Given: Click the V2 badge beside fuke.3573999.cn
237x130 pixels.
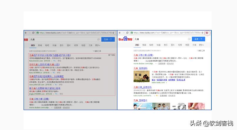Looking at the screenshot, I should point(54,73).
